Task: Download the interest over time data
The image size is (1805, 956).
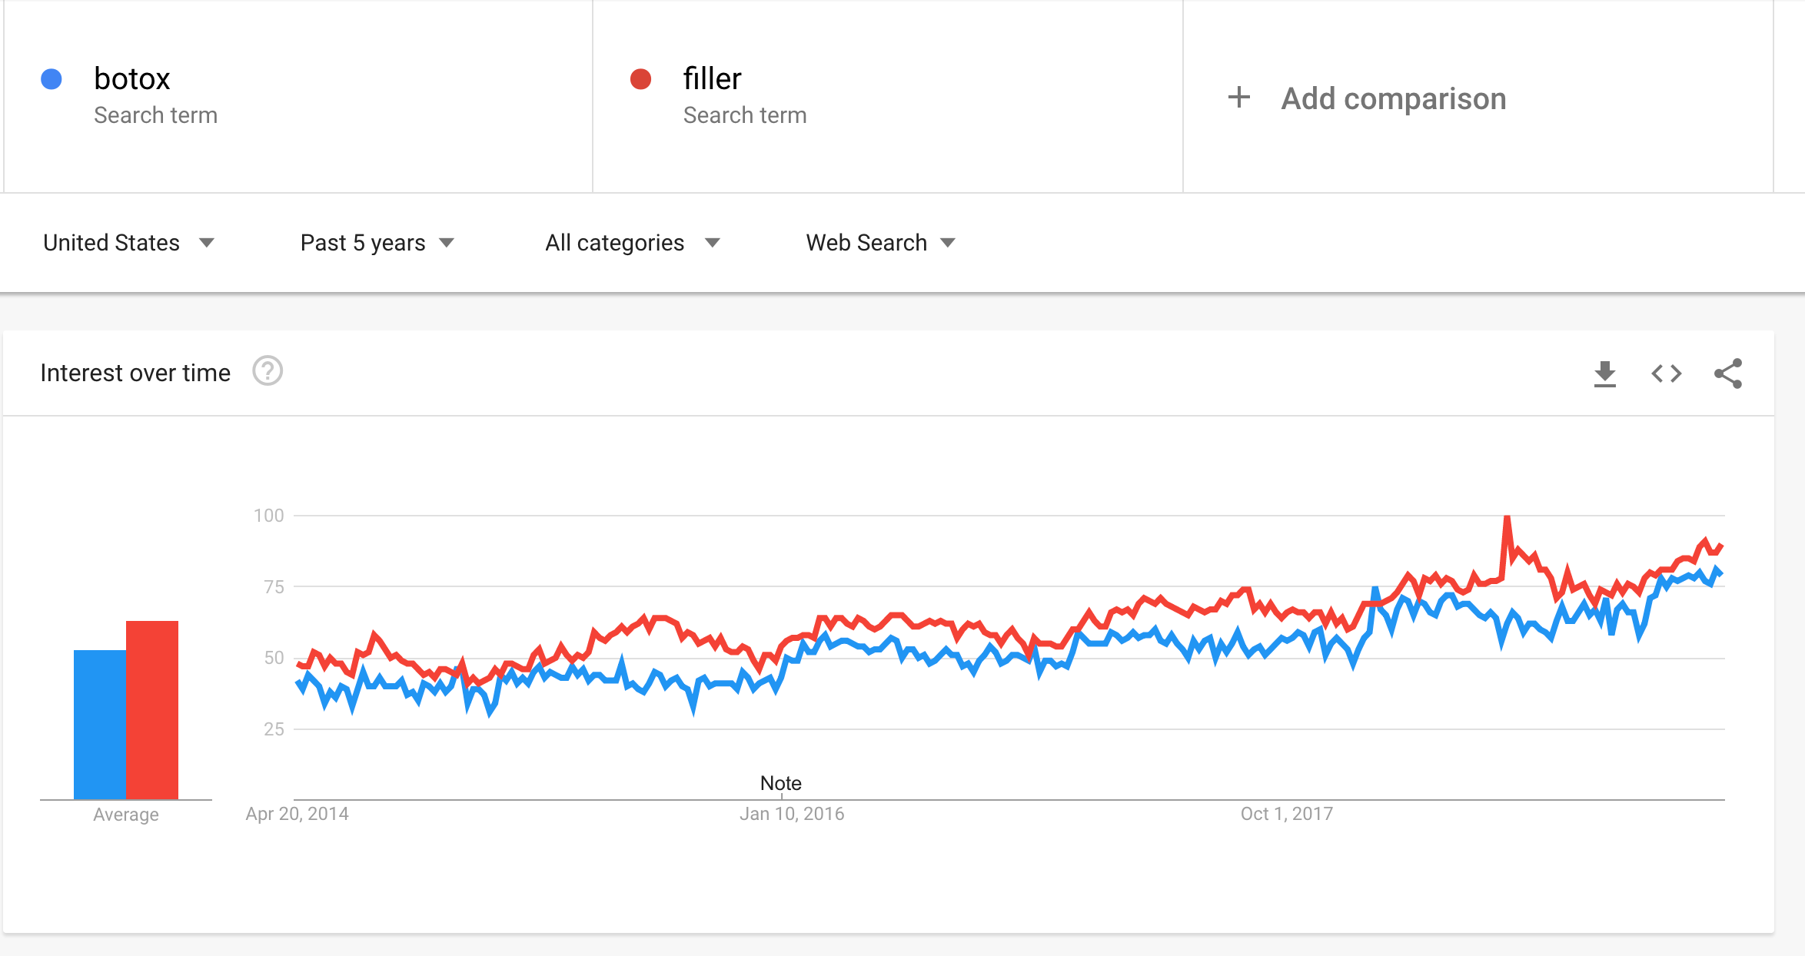Action: point(1605,373)
